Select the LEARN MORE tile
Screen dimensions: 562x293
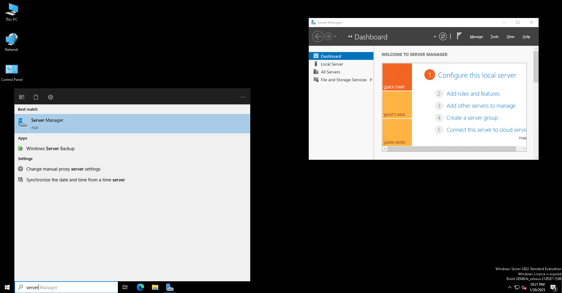(x=397, y=132)
